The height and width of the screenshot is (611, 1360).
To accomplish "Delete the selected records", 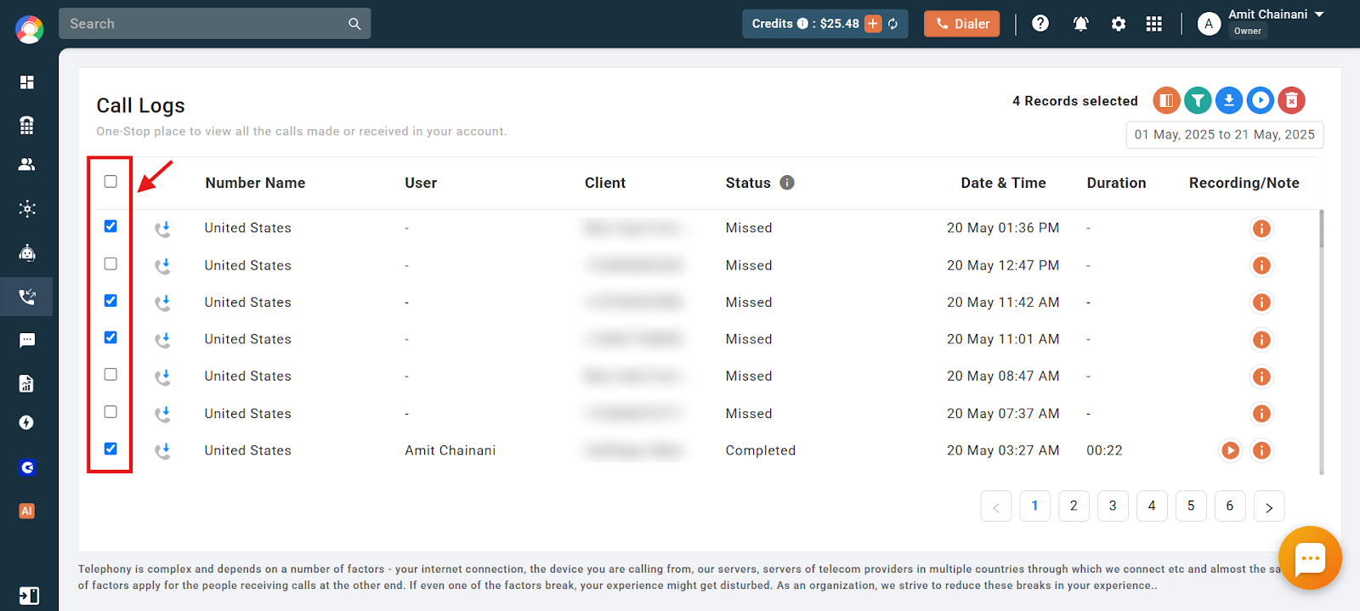I will 1292,100.
